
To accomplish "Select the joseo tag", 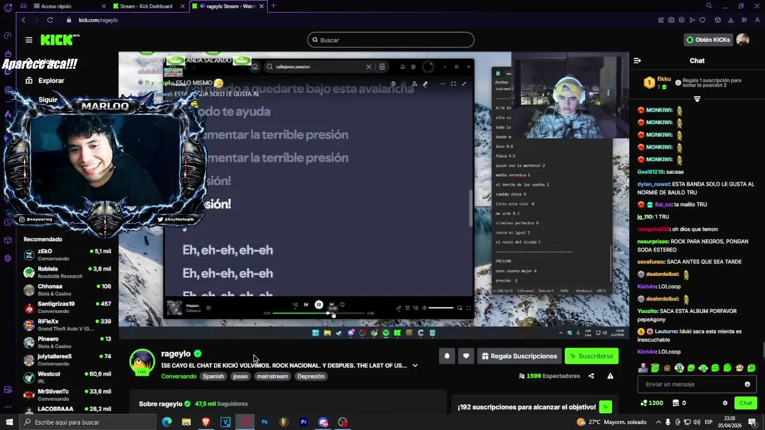I will pos(240,376).
